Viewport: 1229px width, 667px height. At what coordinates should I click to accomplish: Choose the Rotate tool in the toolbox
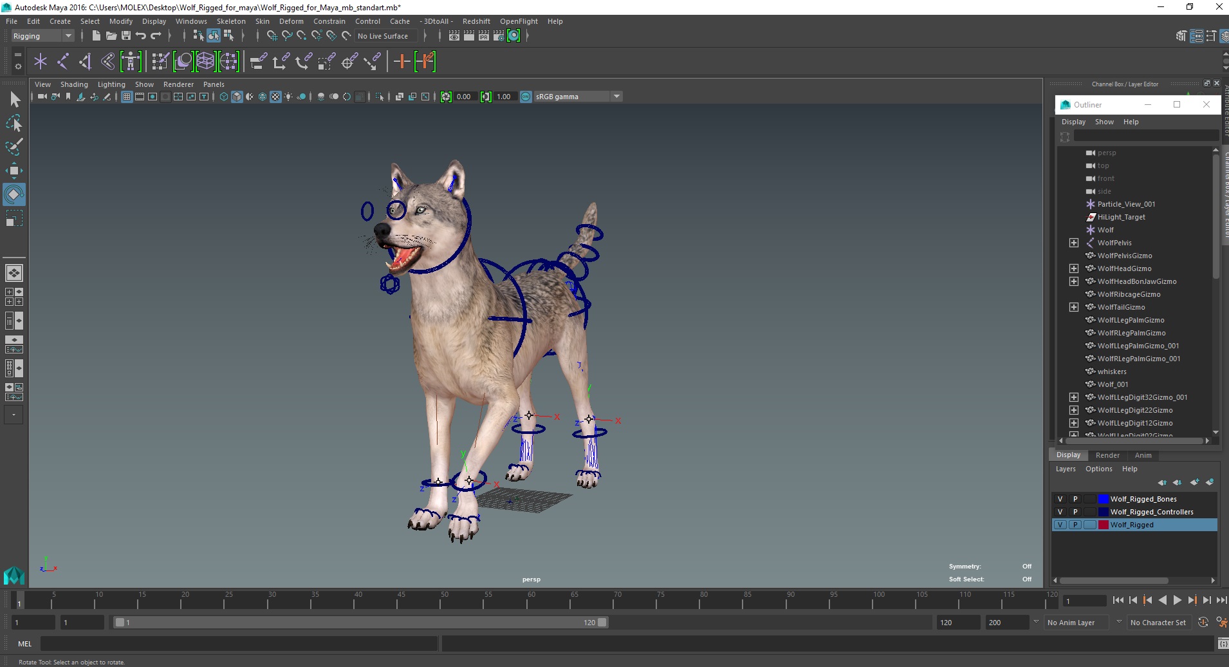[x=14, y=194]
